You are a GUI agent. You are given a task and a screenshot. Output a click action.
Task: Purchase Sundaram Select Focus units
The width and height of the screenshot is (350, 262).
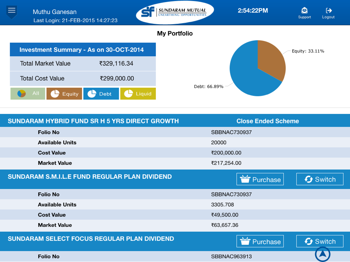[x=260, y=241]
